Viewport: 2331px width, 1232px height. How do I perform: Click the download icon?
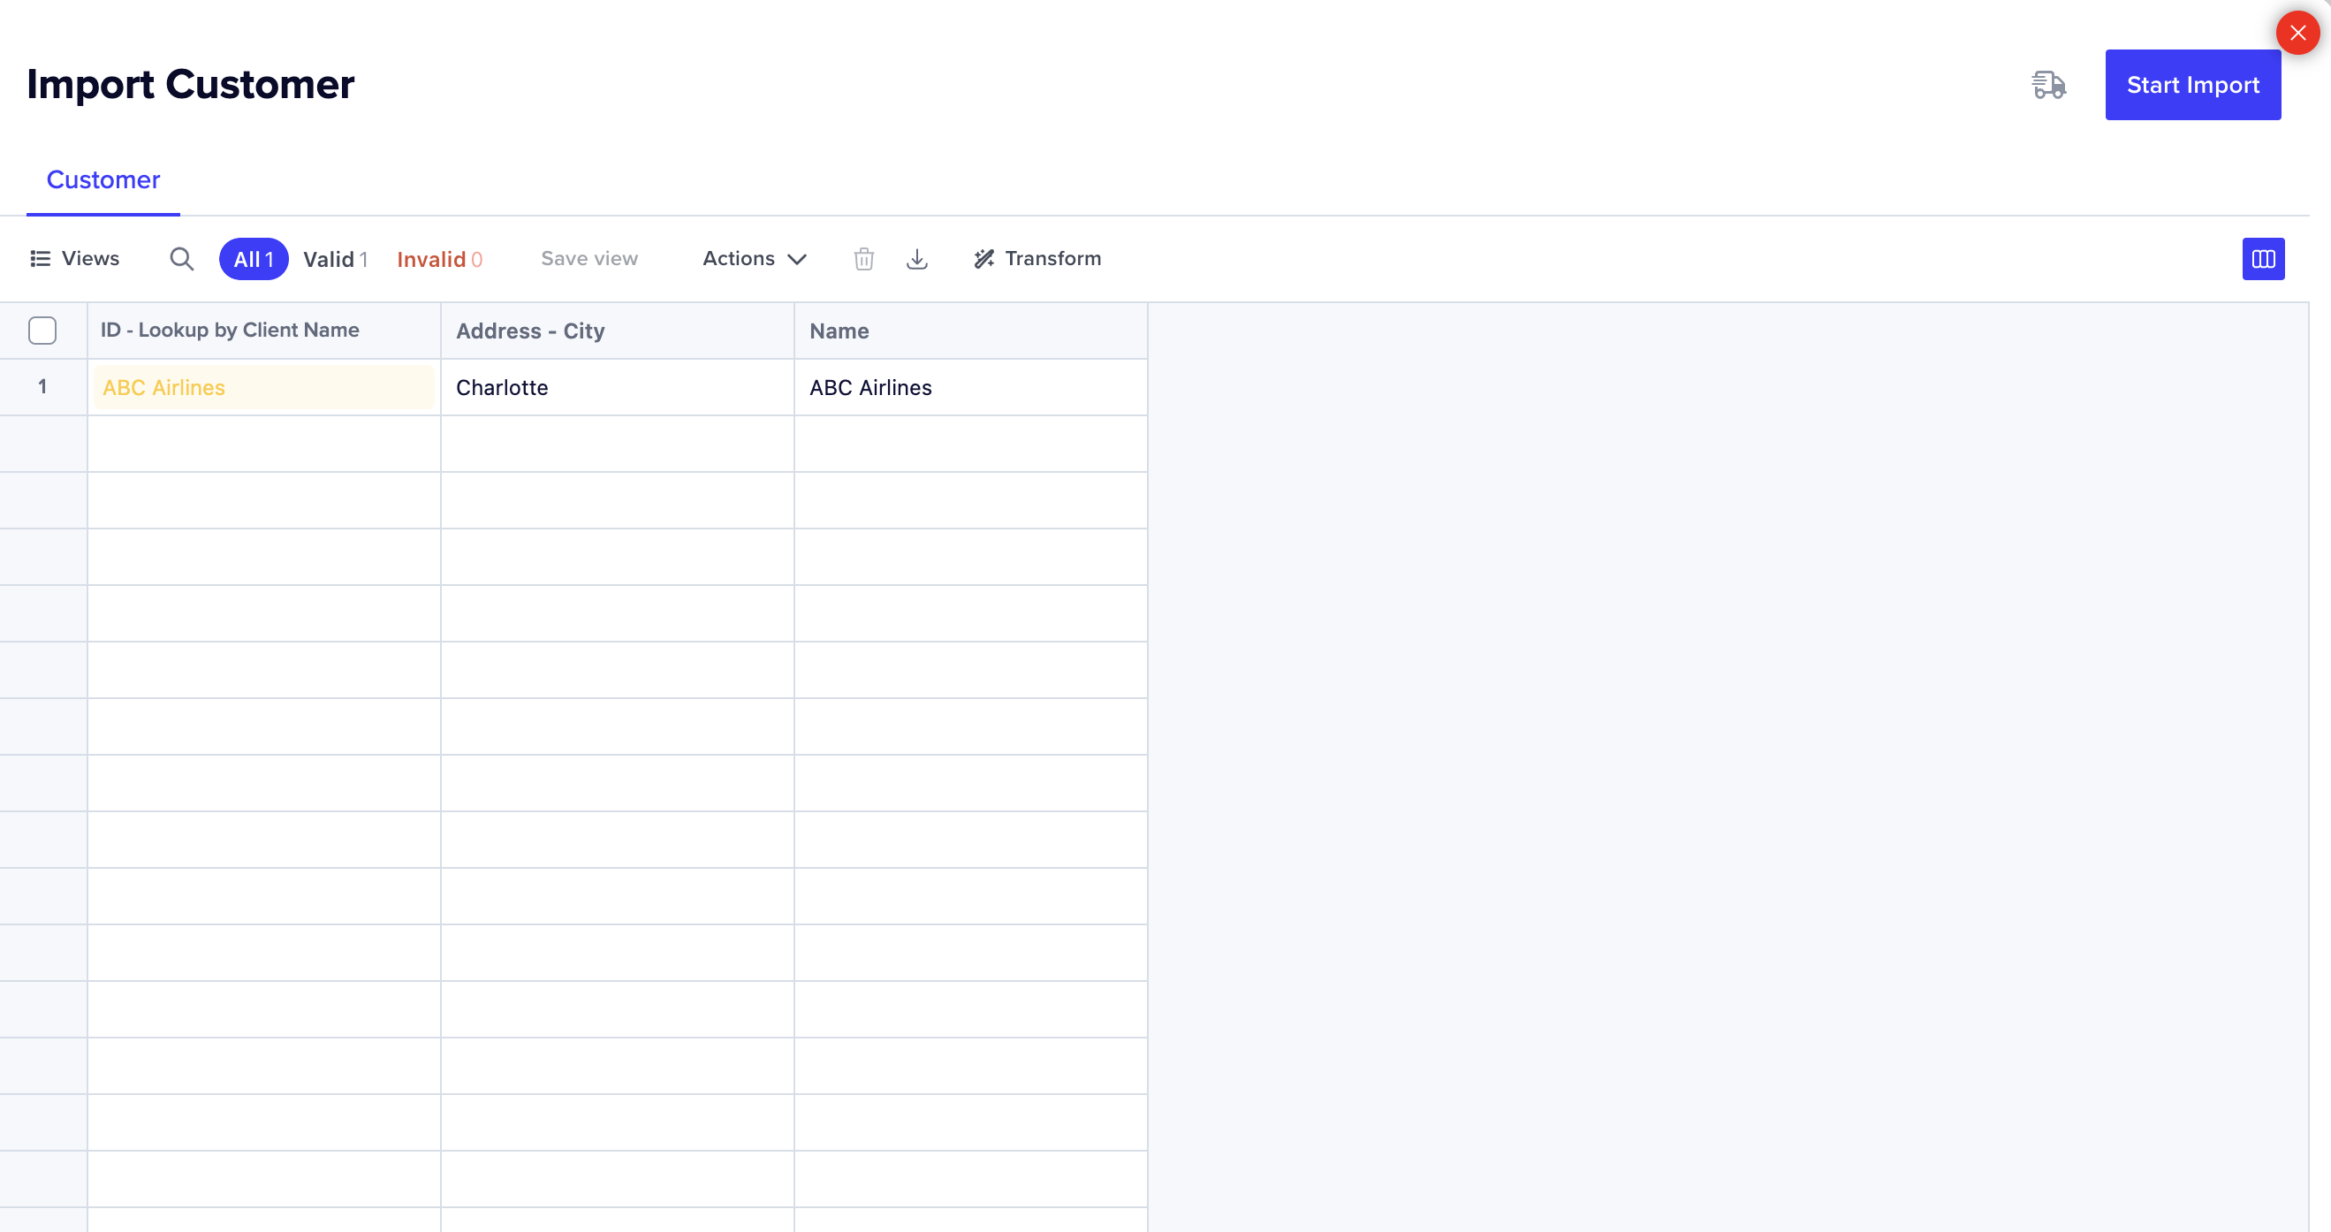[916, 259]
